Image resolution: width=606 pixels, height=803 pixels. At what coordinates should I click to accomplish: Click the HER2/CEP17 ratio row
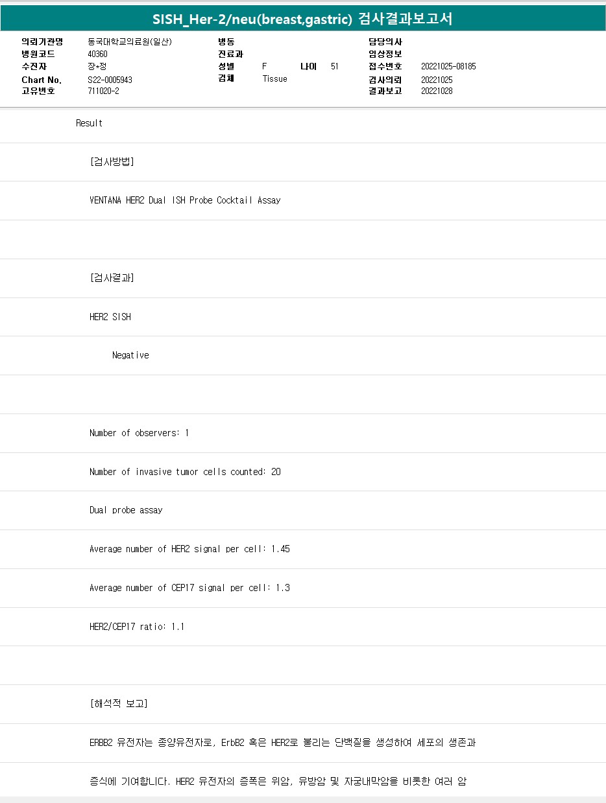pos(136,627)
